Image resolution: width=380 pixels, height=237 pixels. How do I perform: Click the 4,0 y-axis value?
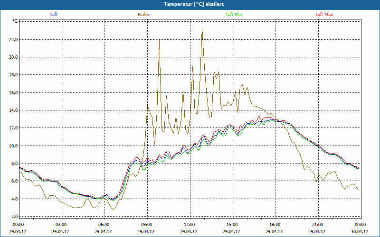[15, 199]
